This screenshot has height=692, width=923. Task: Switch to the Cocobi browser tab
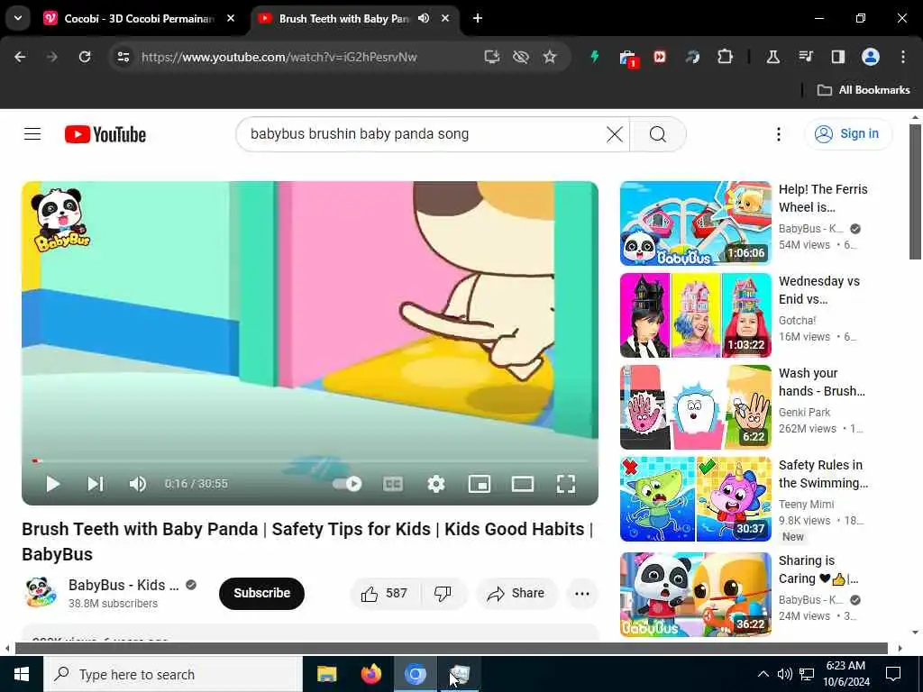(x=139, y=18)
